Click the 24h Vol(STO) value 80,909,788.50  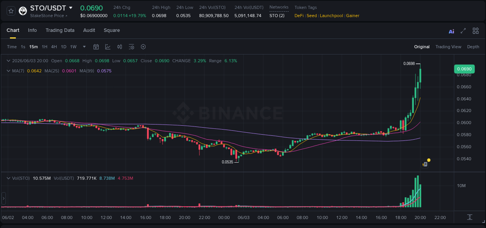214,16
